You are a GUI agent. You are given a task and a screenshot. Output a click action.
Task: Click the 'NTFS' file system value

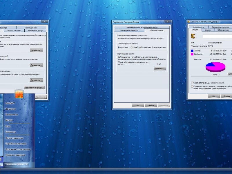[211, 46]
